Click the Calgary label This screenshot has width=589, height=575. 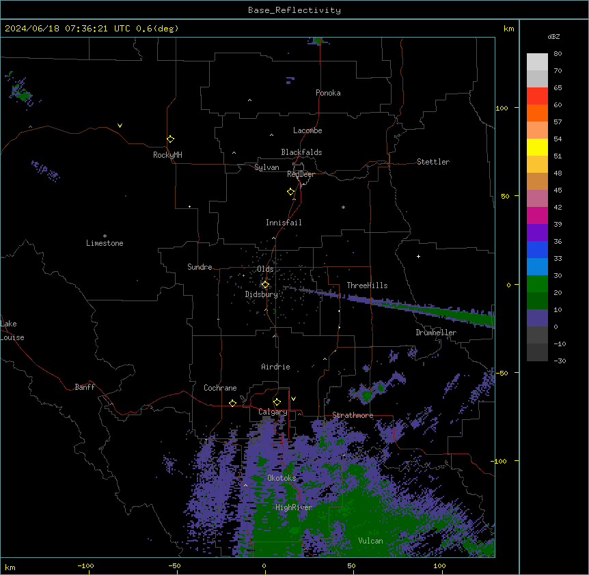point(273,412)
